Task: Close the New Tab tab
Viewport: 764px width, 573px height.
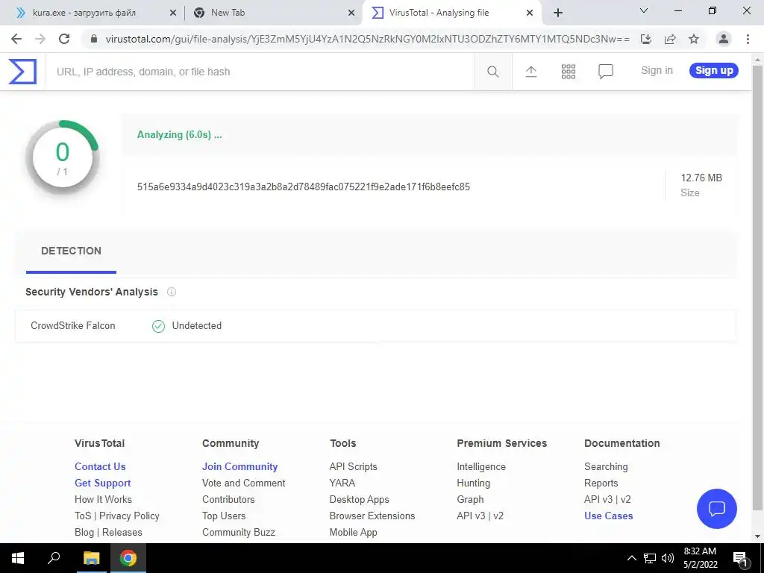Action: point(351,13)
